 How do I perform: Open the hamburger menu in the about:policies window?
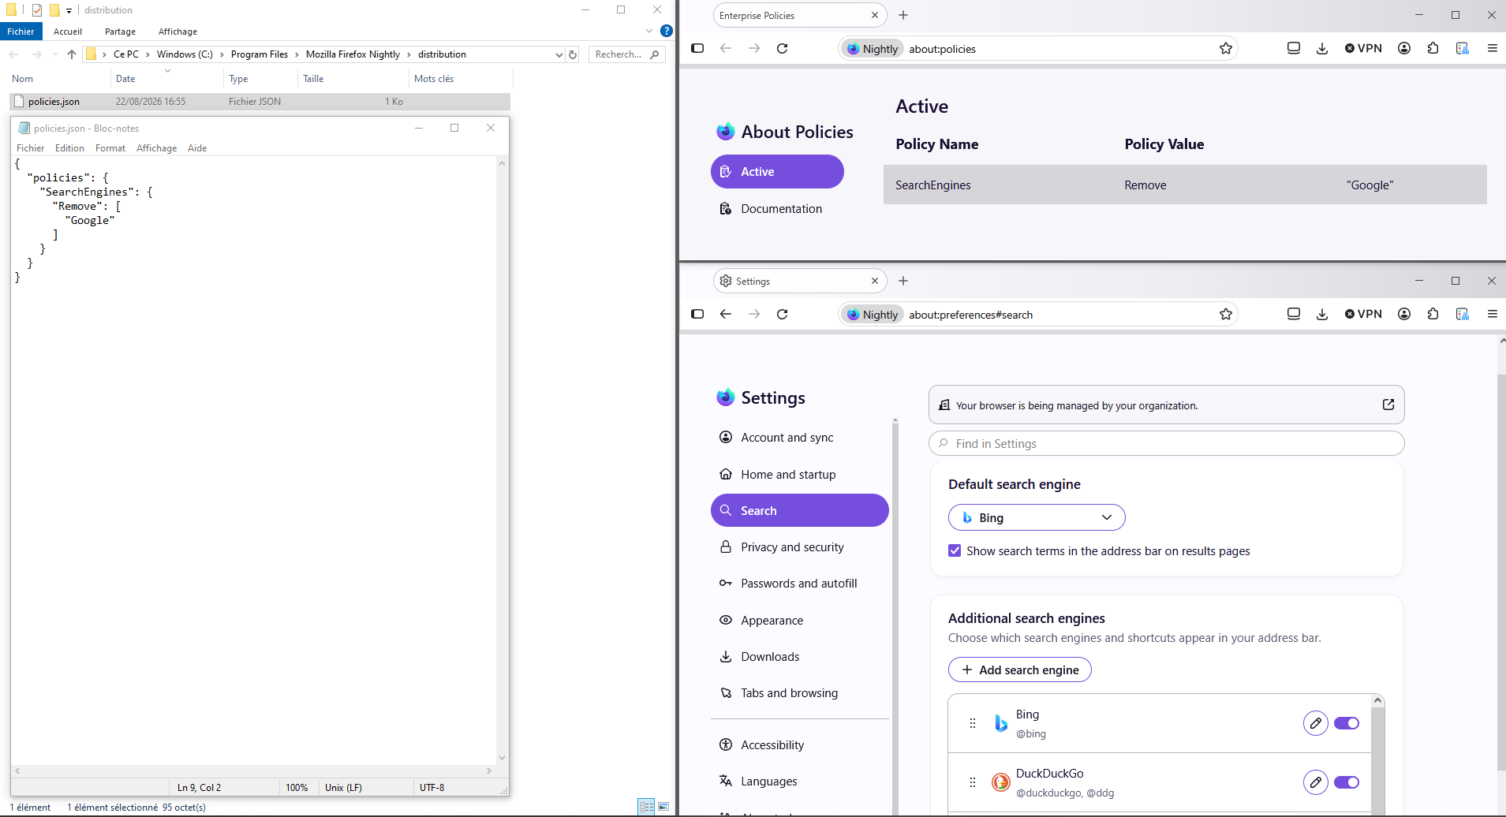(1493, 48)
